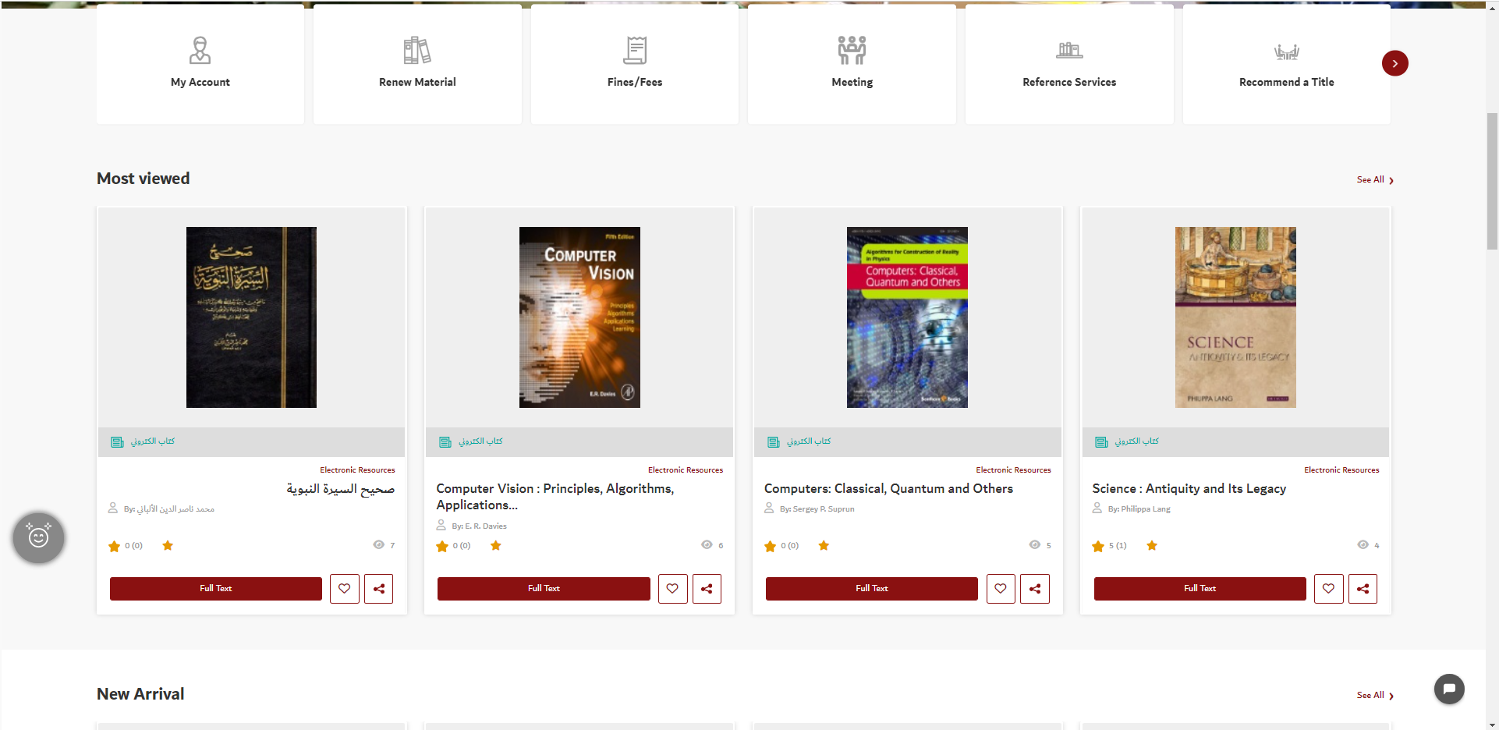Click the feedback smiley icon

click(38, 537)
